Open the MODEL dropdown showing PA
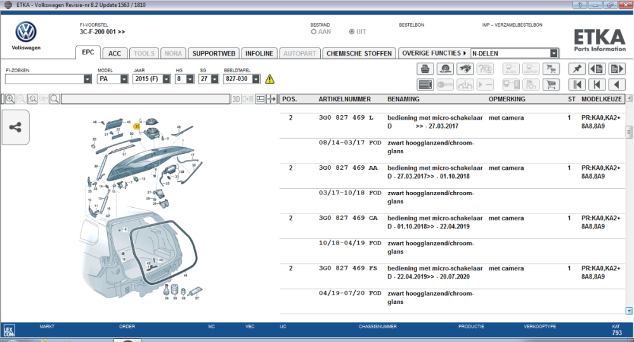This screenshot has width=634, height=342. (124, 79)
